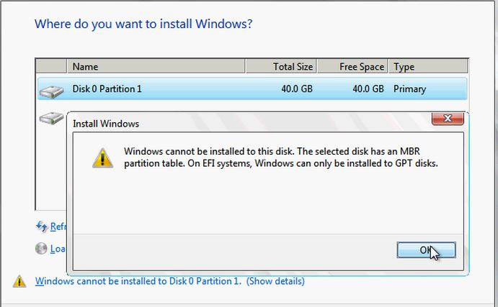The height and width of the screenshot is (307, 498).
Task: Click the Disk 0 Partition 1 drive icon
Action: (x=50, y=91)
